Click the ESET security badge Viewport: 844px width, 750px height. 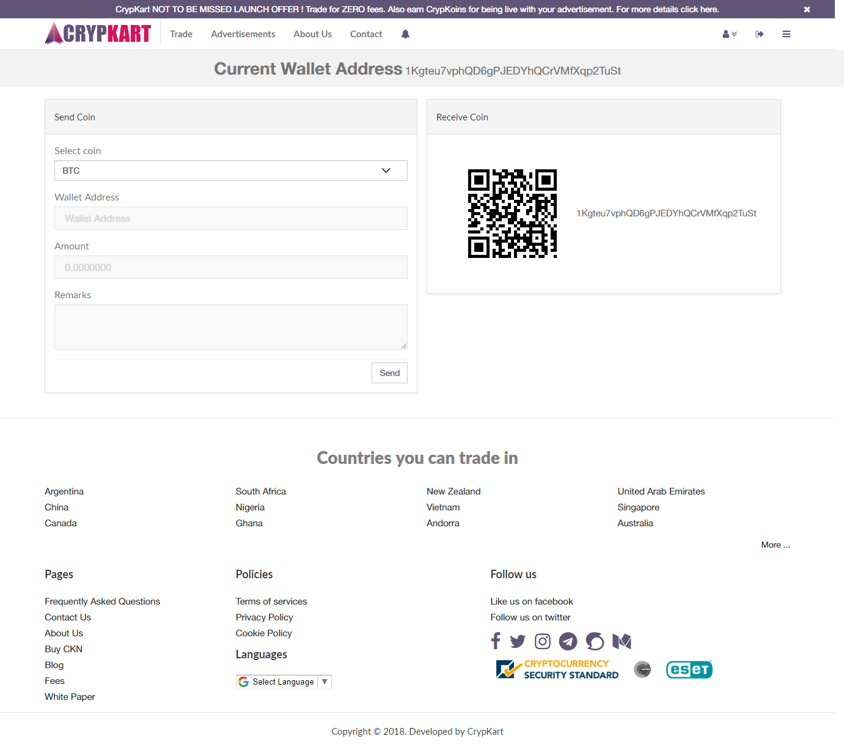[x=689, y=669]
